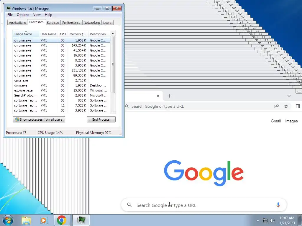Select software_rep... row using 808 K
Image resolution: width=302 pixels, height=226 pixels.
coord(61,100)
